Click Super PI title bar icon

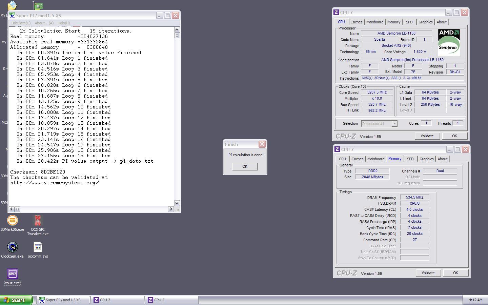(12, 16)
